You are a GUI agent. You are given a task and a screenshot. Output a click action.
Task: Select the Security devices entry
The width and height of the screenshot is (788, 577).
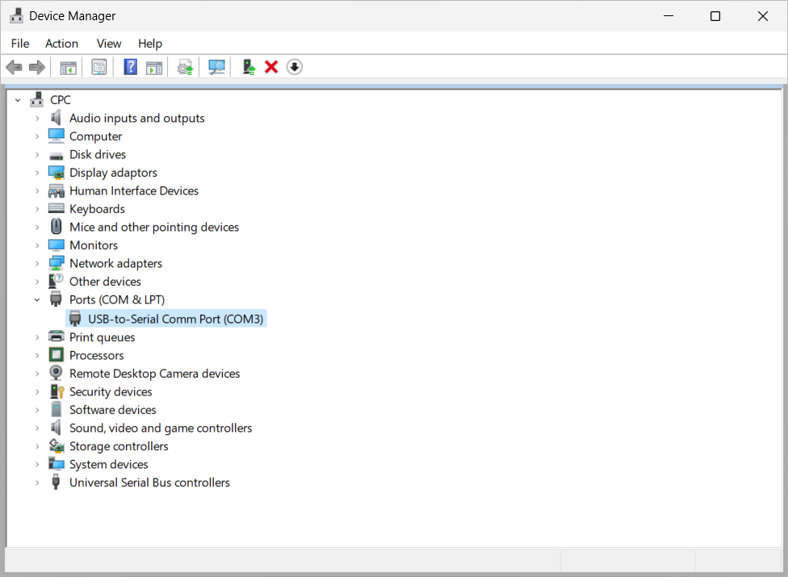(111, 391)
